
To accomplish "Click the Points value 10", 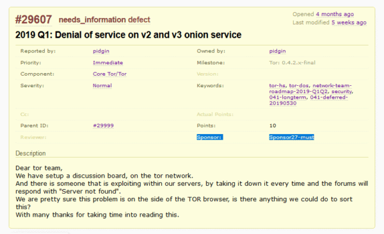I will click(x=273, y=126).
